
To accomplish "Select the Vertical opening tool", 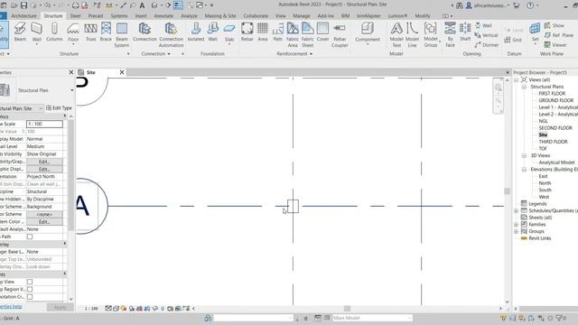I will [486, 35].
